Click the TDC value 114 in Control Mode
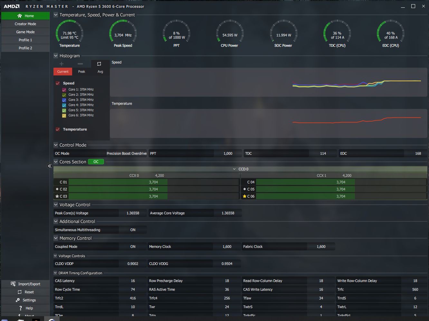Image resolution: width=429 pixels, height=321 pixels. point(323,153)
